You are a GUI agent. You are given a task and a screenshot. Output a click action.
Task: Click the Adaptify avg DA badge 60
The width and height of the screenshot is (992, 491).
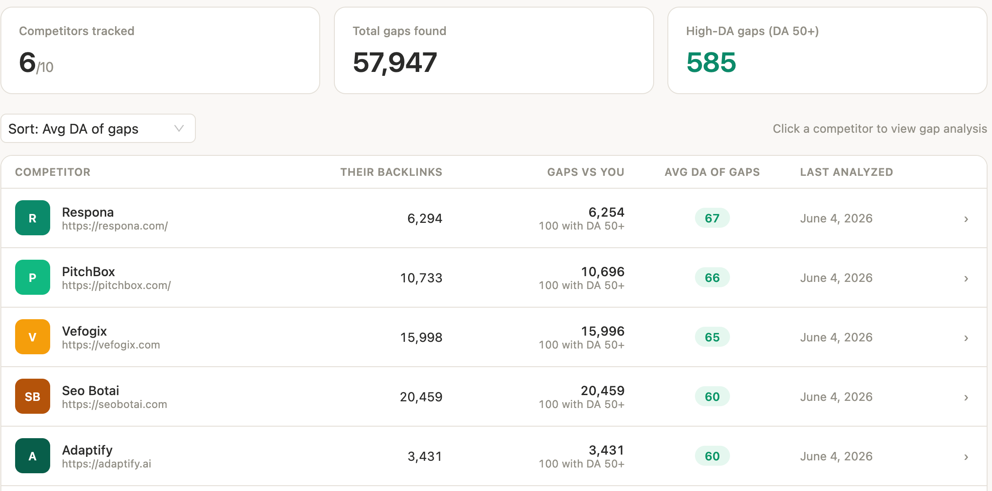point(712,456)
